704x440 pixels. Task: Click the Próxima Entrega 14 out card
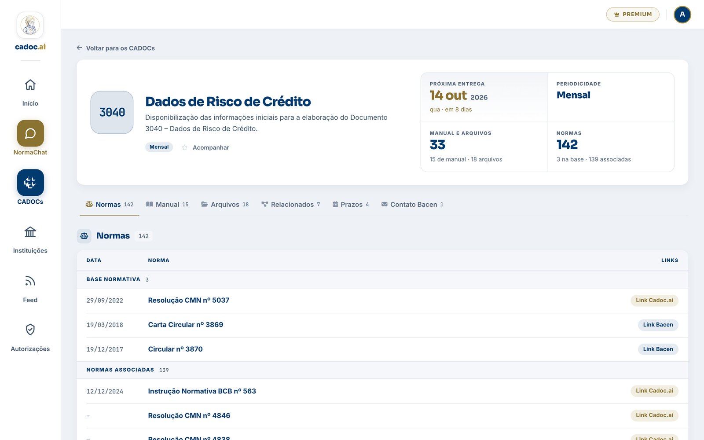coord(484,97)
